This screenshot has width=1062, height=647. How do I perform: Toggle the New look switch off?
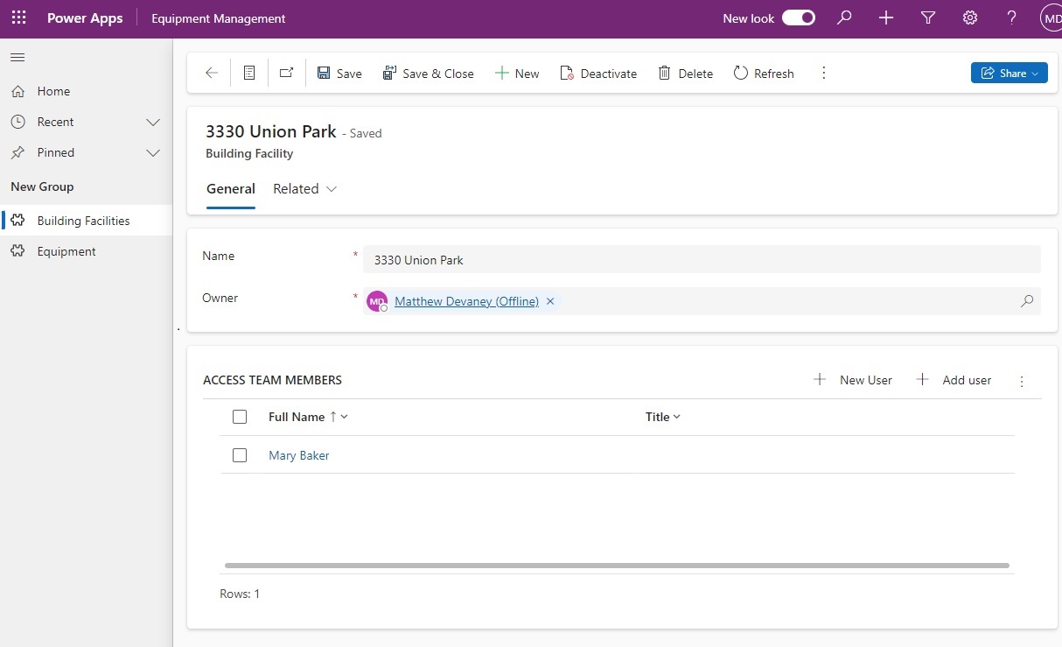(x=798, y=17)
